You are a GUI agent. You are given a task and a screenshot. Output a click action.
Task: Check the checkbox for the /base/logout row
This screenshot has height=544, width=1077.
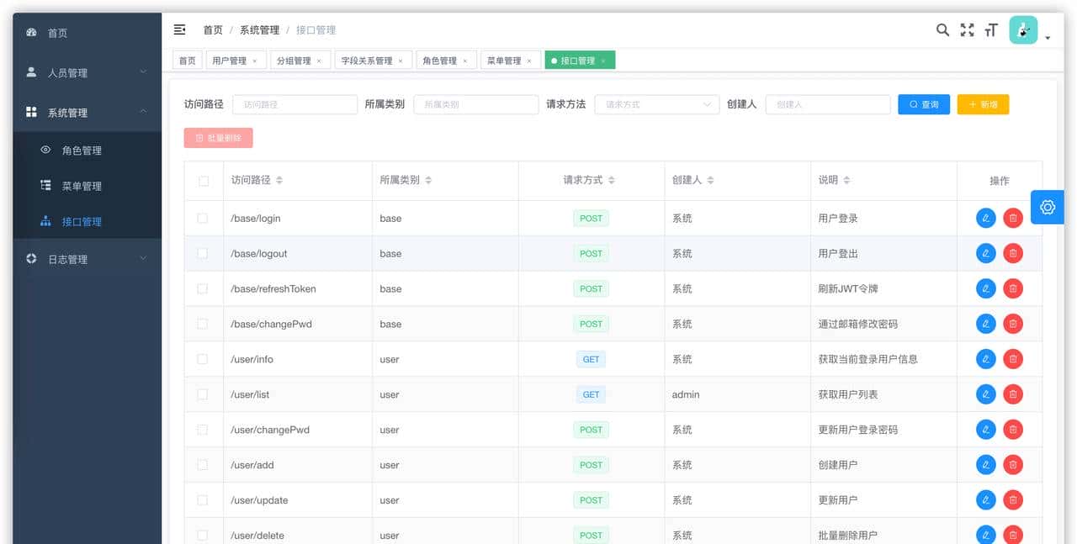click(x=203, y=253)
